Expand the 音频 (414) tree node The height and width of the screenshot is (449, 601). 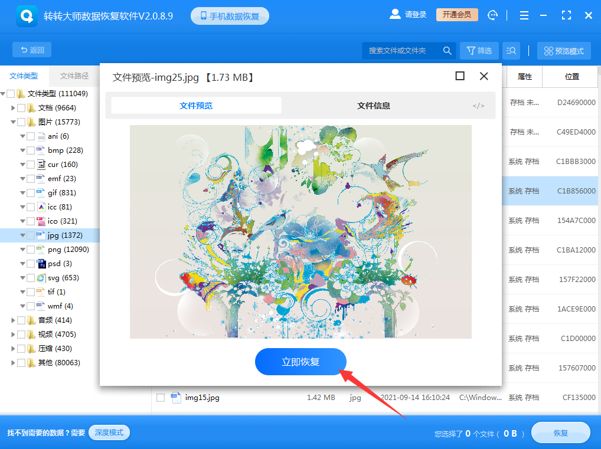coord(13,320)
